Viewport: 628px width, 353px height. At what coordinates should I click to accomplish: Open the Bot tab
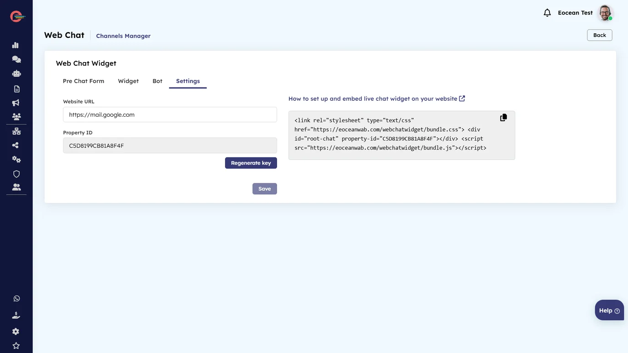click(157, 81)
